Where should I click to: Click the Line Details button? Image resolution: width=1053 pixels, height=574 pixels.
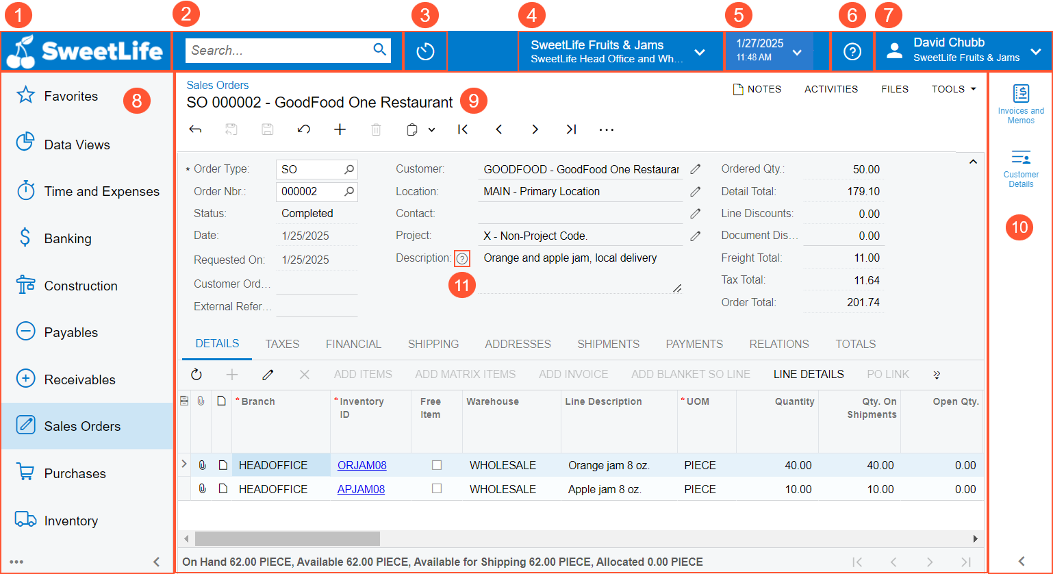click(x=809, y=375)
